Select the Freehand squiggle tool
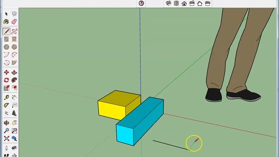279x157 pixels. [x=14, y=31]
